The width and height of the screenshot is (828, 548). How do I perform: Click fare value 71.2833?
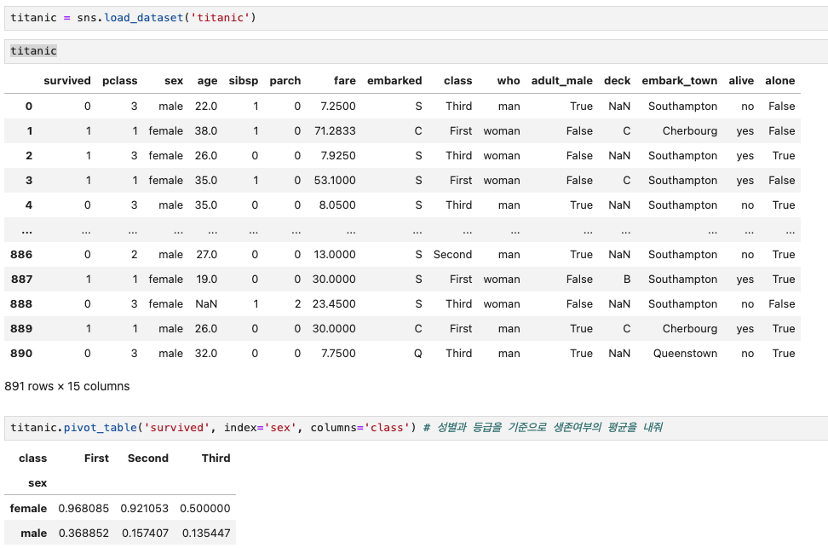coord(335,131)
